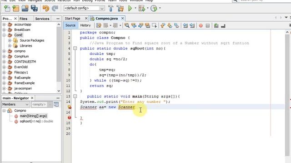Switch to the Files tab
Image resolution: width=291 pixels, height=163 pixels.
(23, 19)
